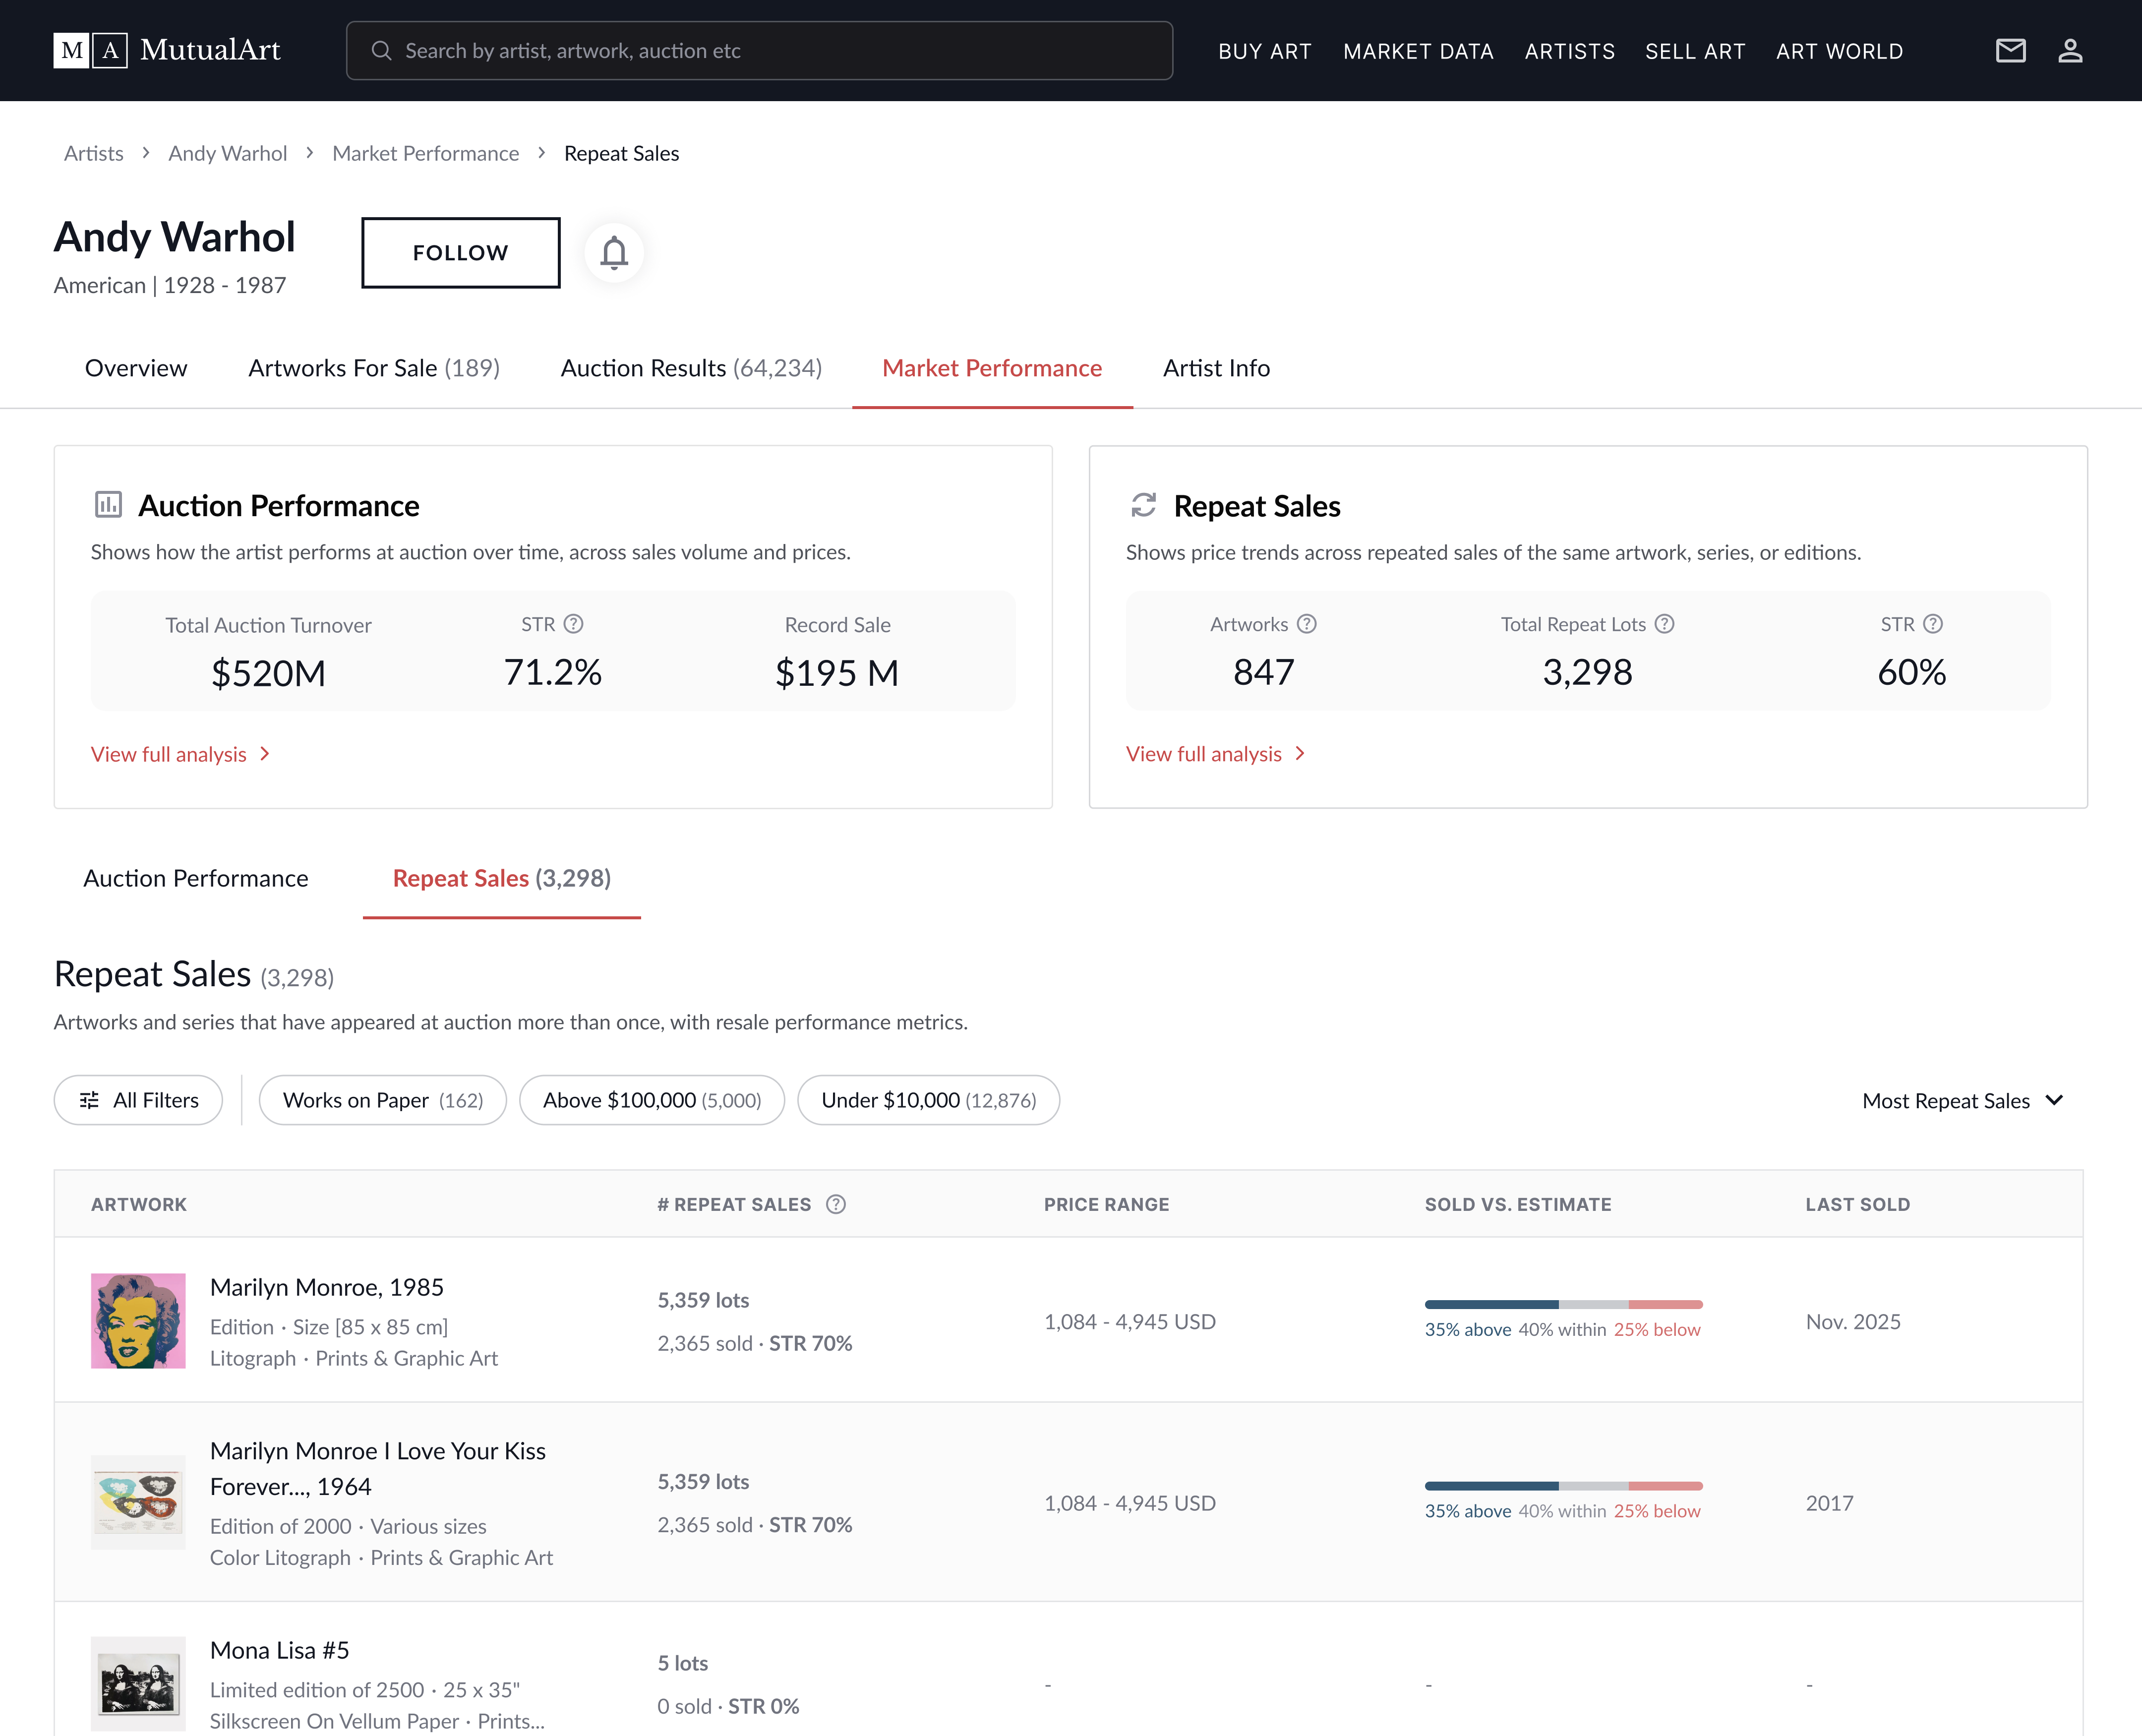Go to Market Performance breadcrumb

pyautogui.click(x=426, y=153)
